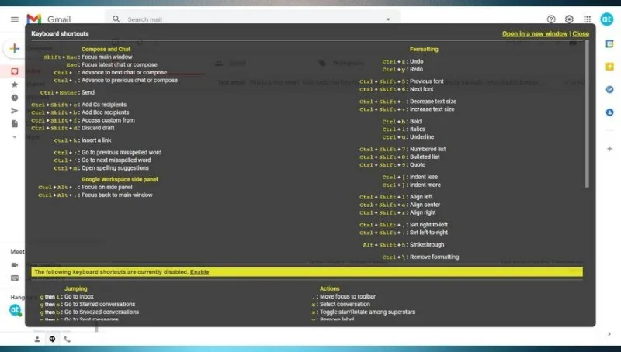The height and width of the screenshot is (352, 621).
Task: Click 'Indent more' shortcut text
Action: [425, 185]
